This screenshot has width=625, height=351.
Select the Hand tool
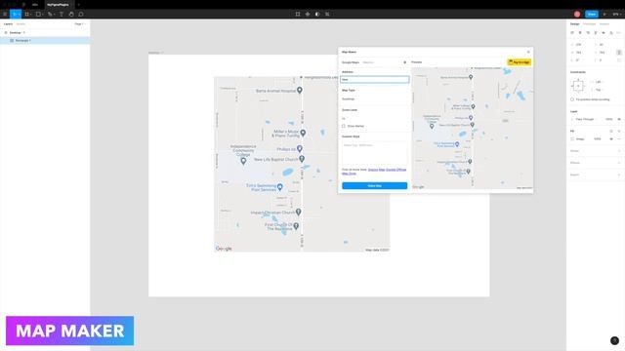71,14
